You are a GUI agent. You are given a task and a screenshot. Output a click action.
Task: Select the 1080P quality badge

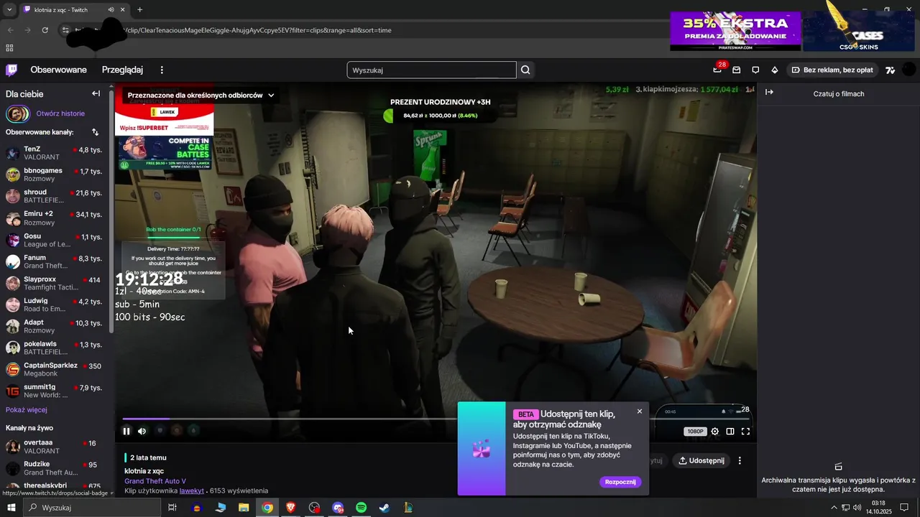[x=695, y=432]
